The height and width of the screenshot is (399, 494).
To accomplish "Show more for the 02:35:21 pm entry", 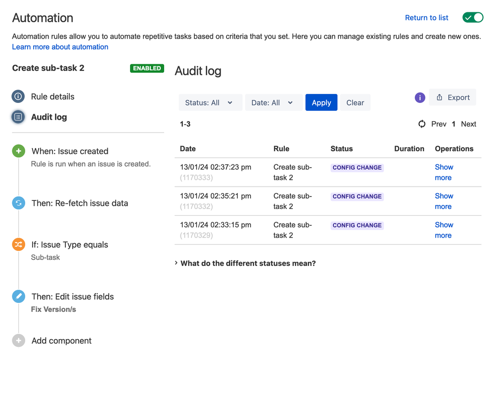I will pos(444,201).
